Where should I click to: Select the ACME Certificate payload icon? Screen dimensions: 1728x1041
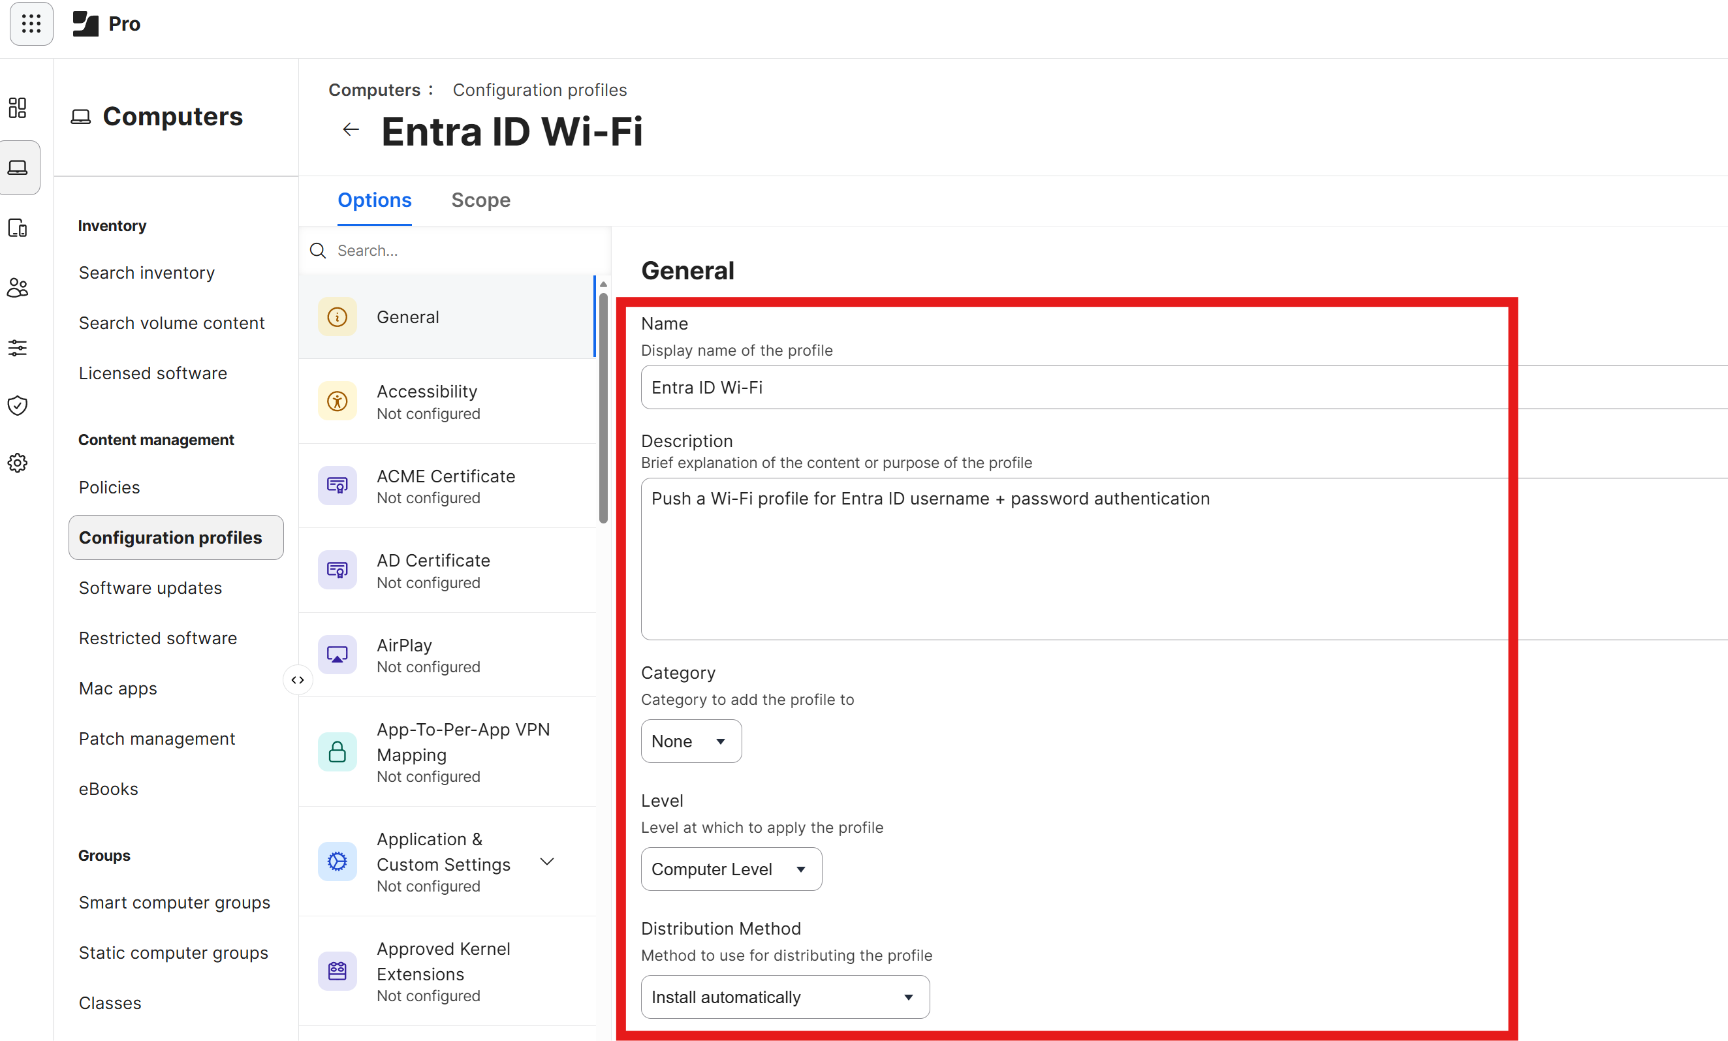338,485
